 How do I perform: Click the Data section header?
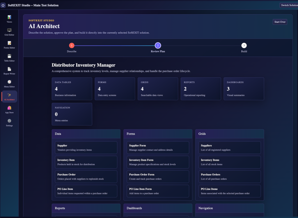pos(86,134)
